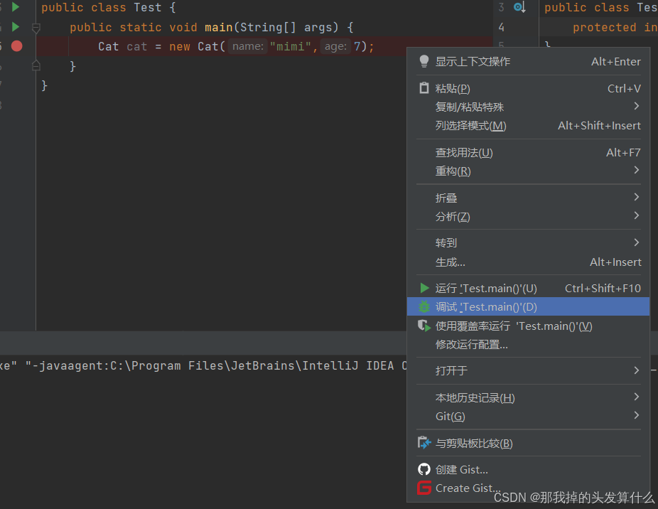Open the 打开于 submenu

(529, 371)
